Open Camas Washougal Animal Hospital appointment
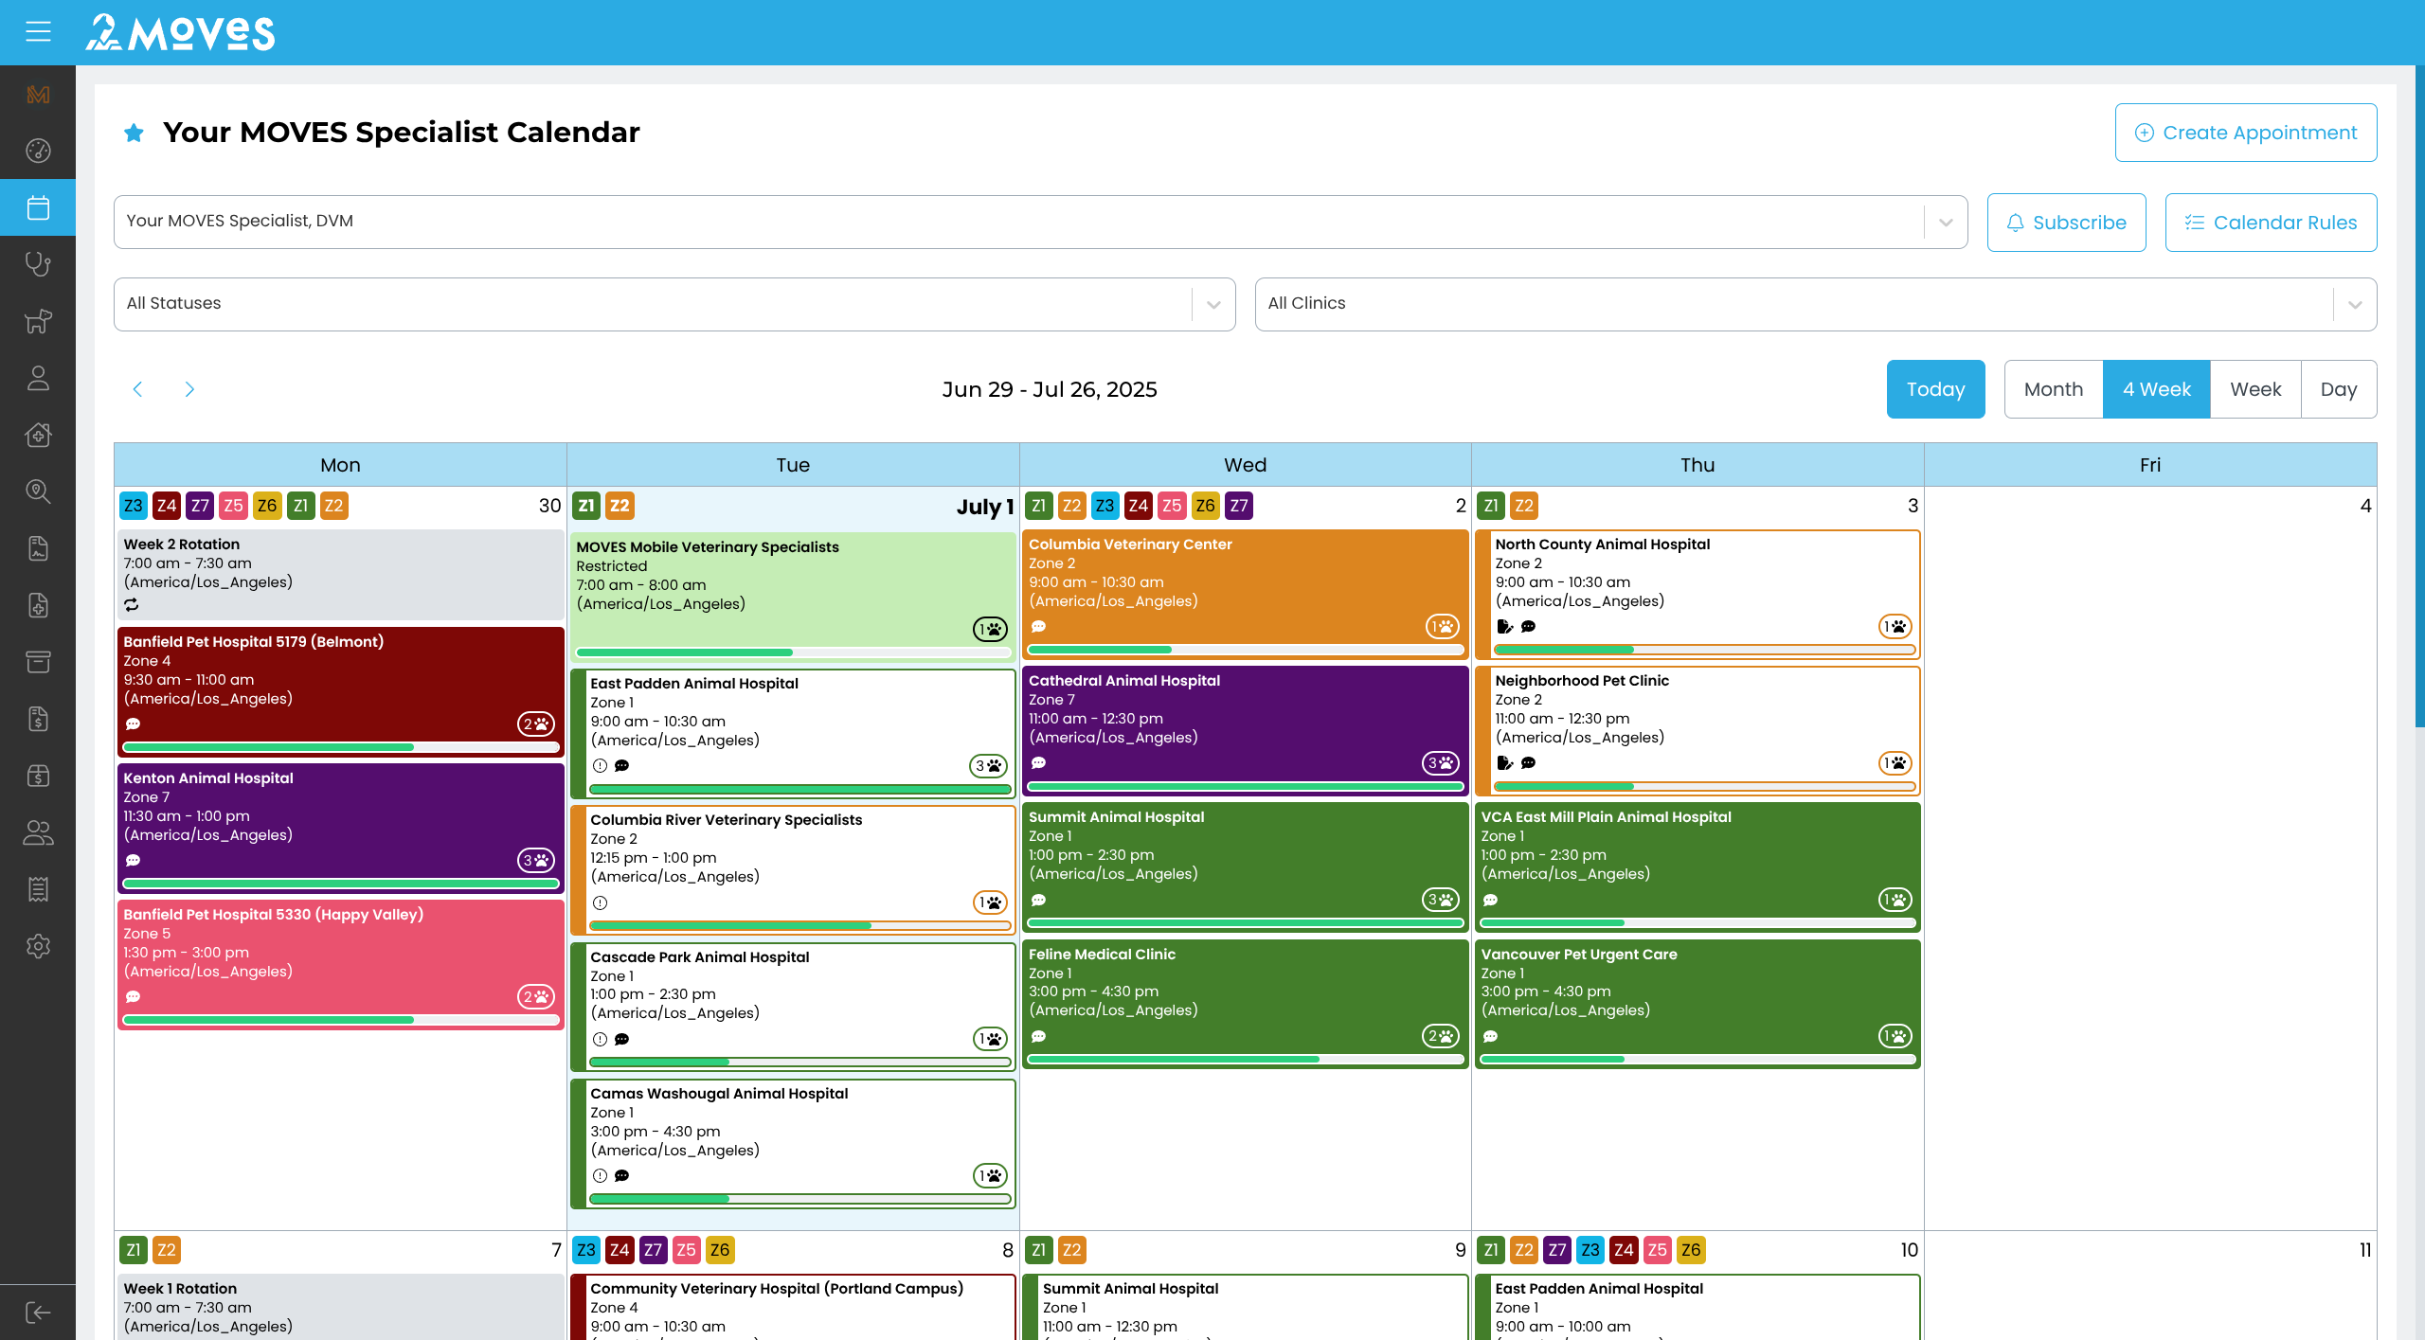 point(794,1143)
